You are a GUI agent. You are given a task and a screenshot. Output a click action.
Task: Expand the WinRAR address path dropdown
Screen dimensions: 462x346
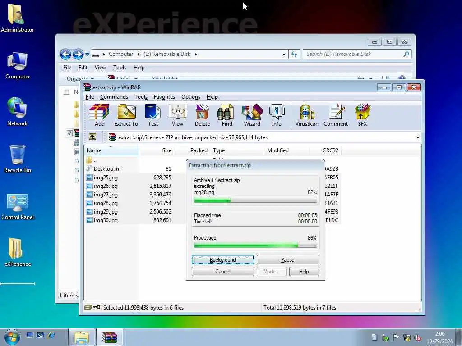(x=418, y=137)
